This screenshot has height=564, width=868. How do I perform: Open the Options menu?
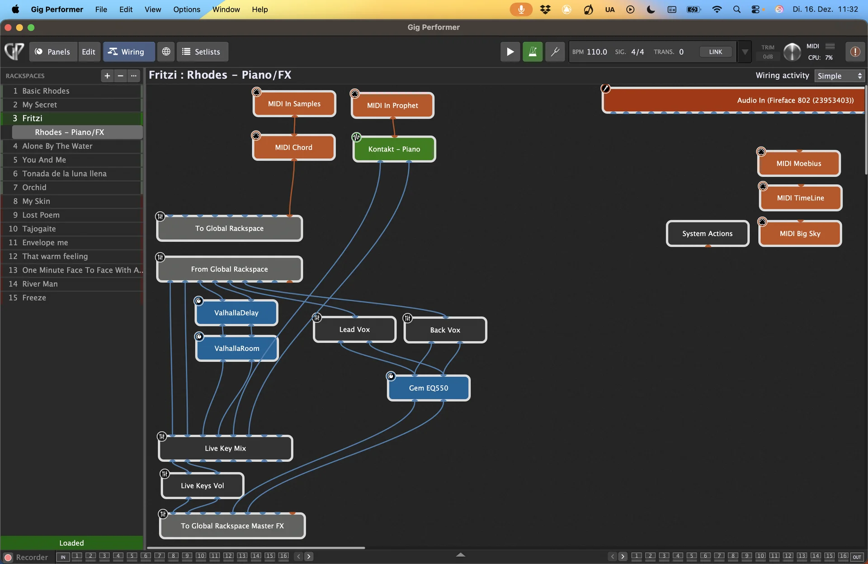187,9
